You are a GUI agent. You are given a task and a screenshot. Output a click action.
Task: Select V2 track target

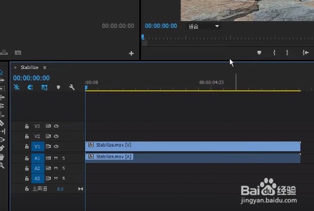(x=37, y=136)
